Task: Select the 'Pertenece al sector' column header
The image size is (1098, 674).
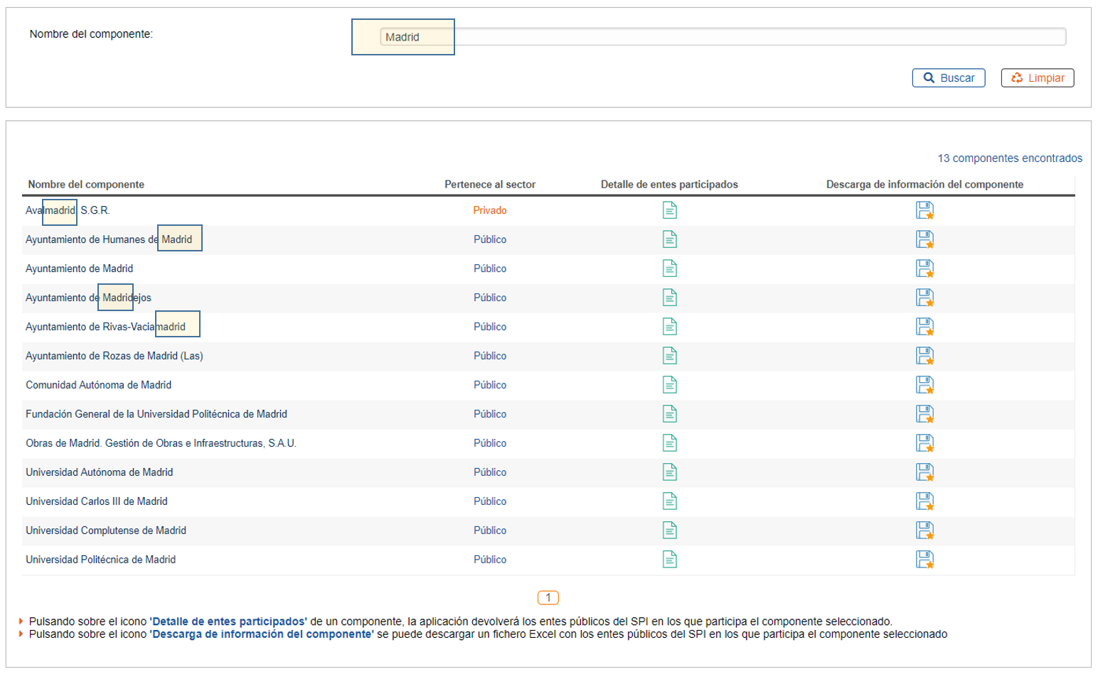Action: point(490,185)
